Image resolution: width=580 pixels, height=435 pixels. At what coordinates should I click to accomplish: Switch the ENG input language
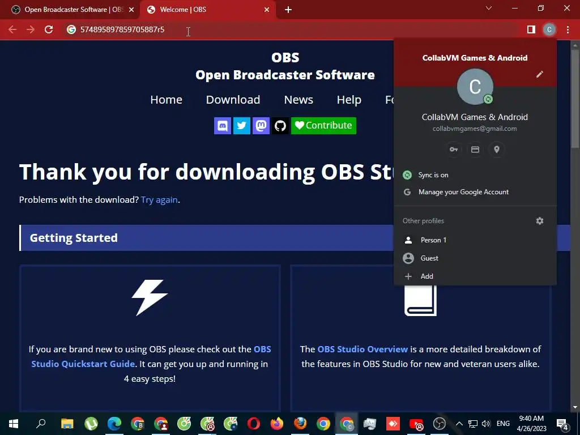[x=503, y=424]
